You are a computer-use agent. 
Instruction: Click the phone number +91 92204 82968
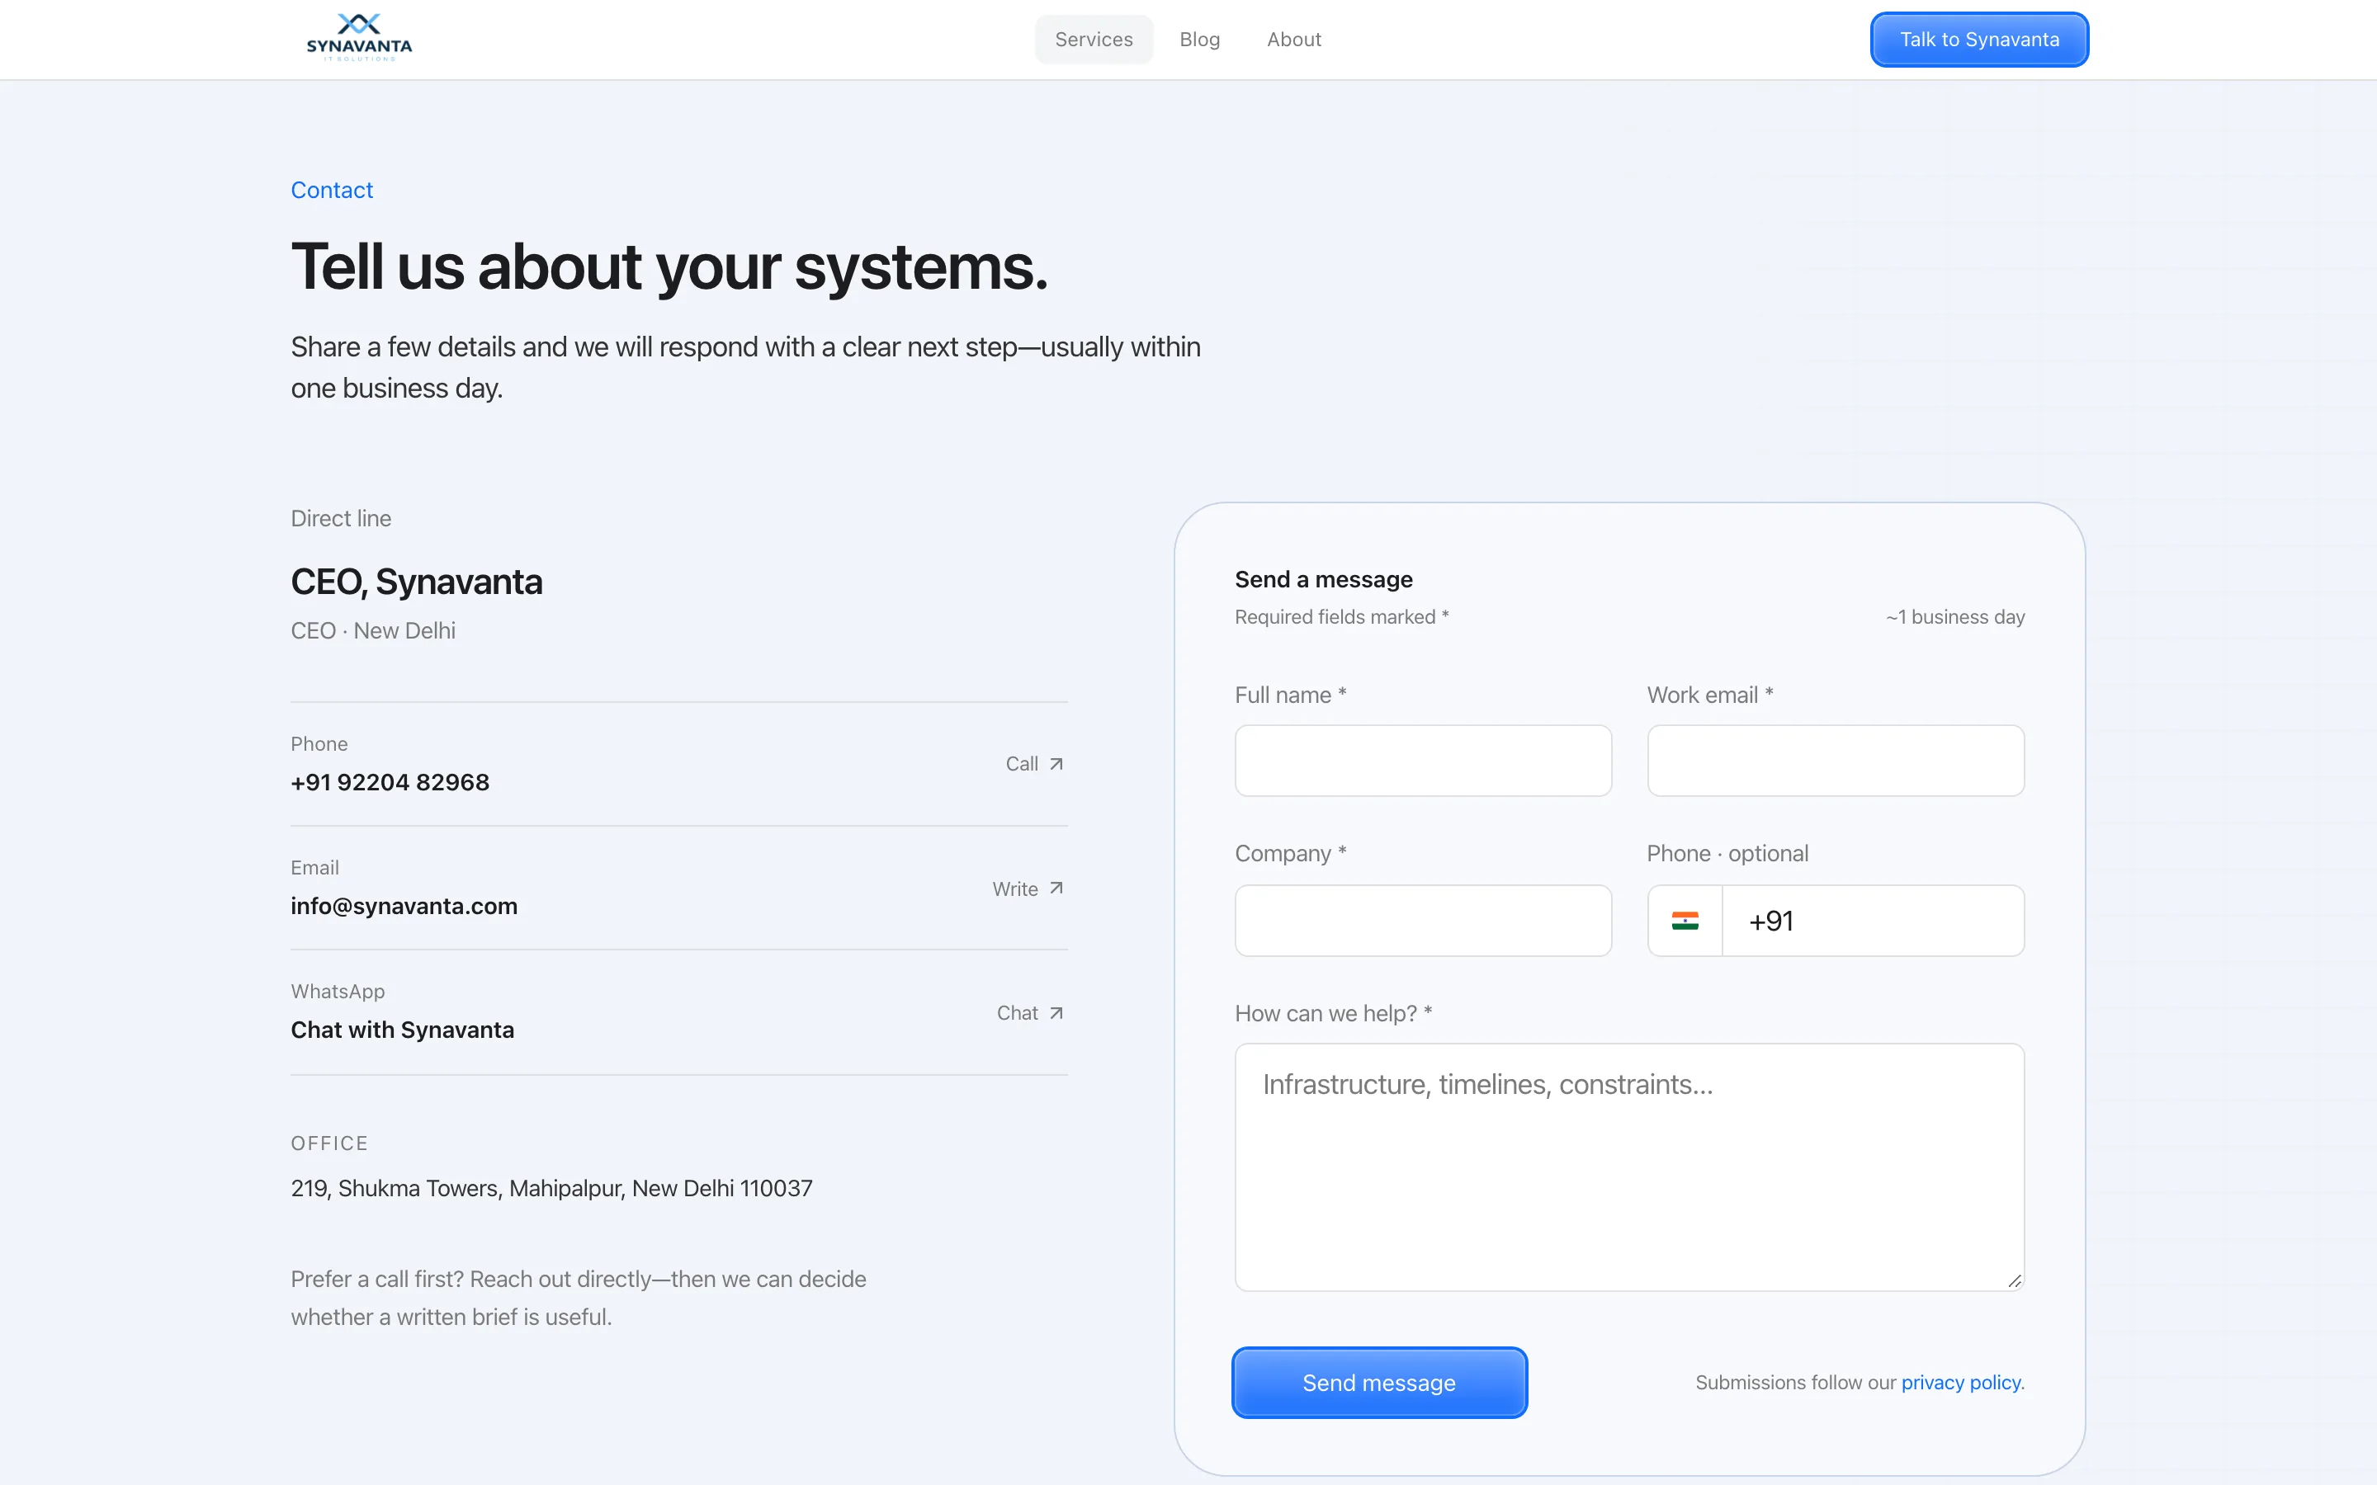click(x=390, y=782)
